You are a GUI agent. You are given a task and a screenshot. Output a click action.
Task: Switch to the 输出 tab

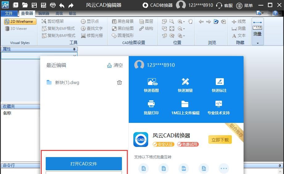[73, 13]
